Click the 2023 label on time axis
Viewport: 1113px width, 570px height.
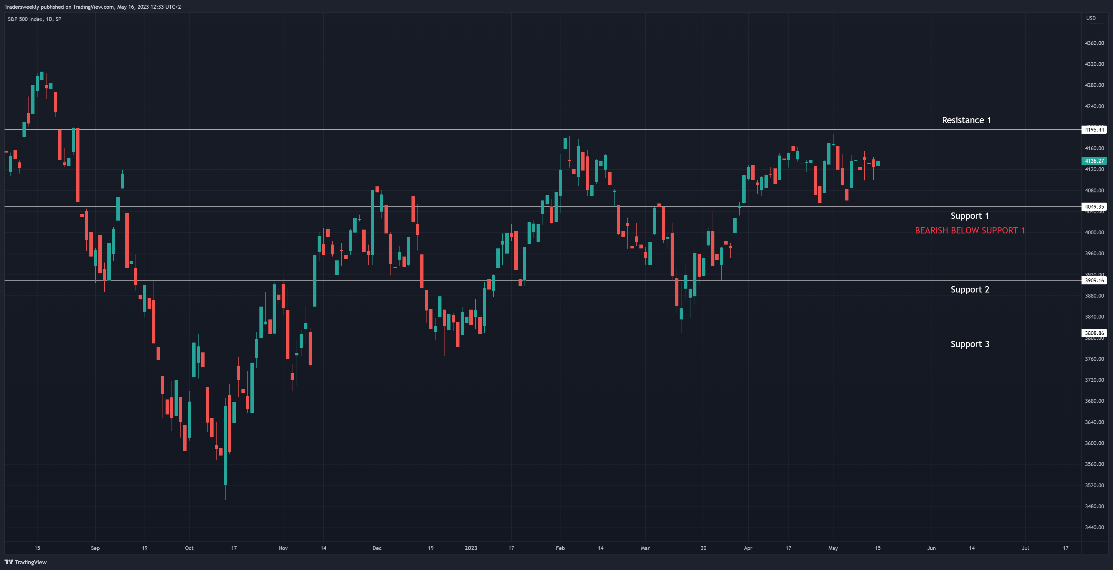[x=471, y=548]
